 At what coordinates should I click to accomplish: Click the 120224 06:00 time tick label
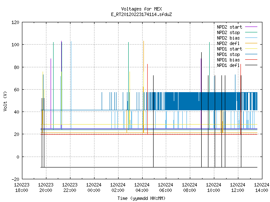click(165, 188)
